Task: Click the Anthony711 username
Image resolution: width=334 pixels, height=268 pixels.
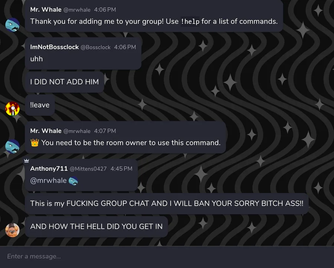Action: (49, 169)
